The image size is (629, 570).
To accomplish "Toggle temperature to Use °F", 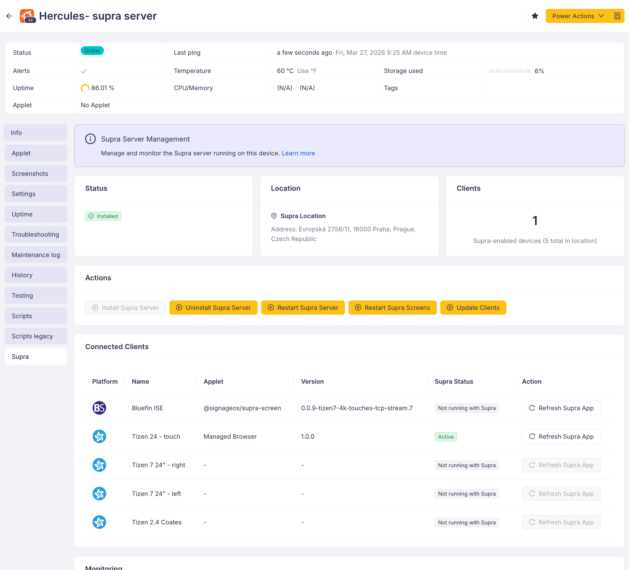I will tap(307, 71).
